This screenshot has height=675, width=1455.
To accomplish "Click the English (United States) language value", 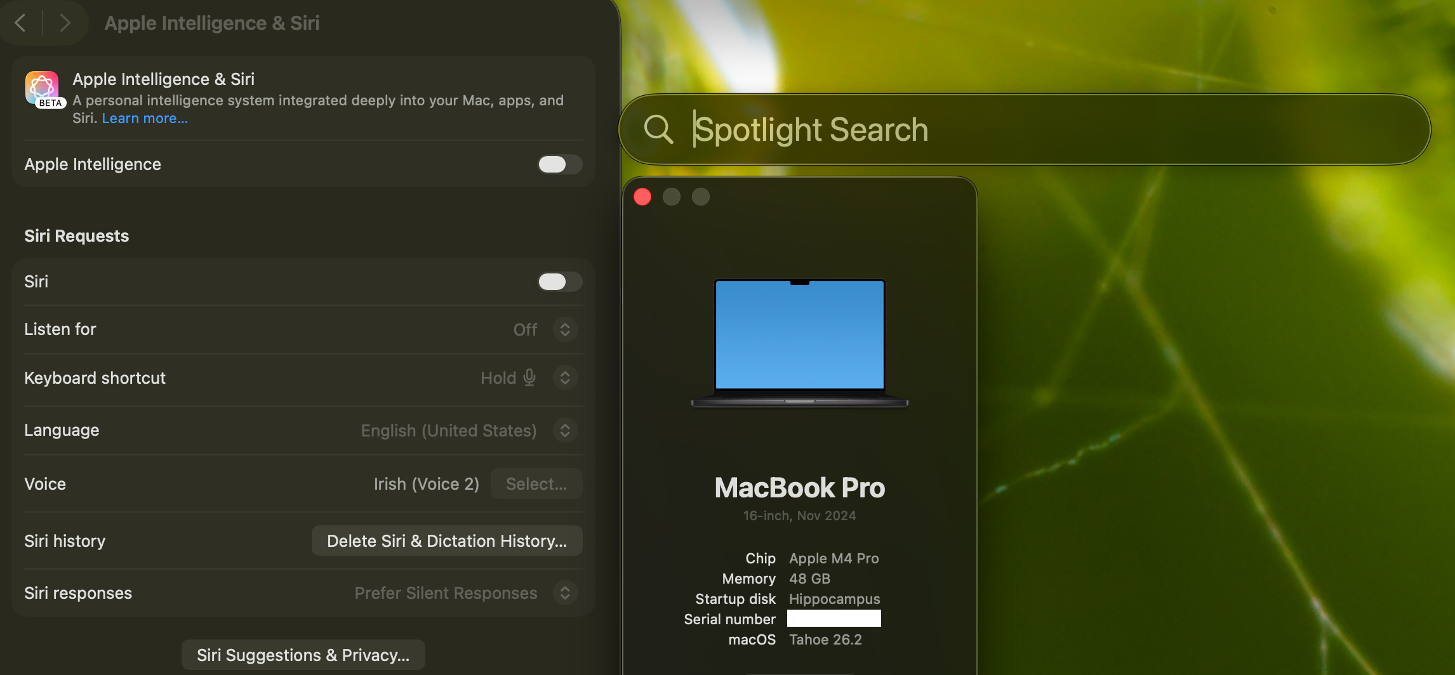I will click(449, 431).
